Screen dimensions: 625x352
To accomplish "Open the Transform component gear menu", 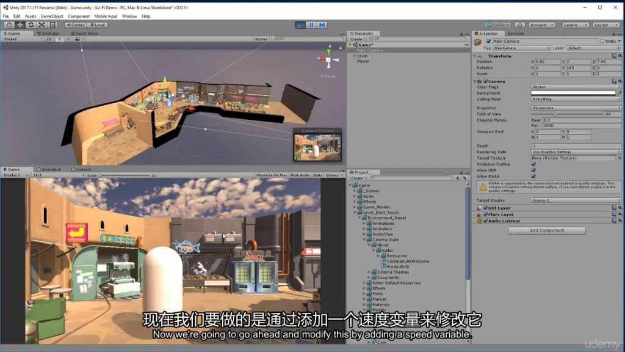I will (620, 56).
